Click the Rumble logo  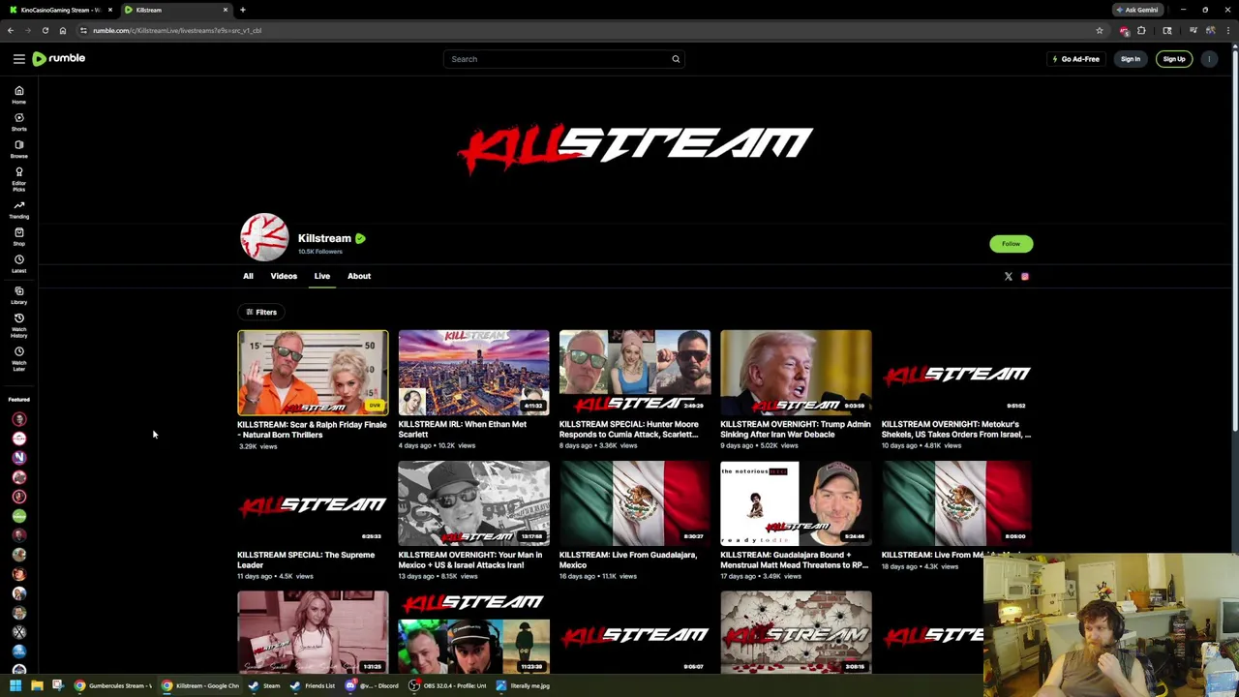(x=59, y=59)
